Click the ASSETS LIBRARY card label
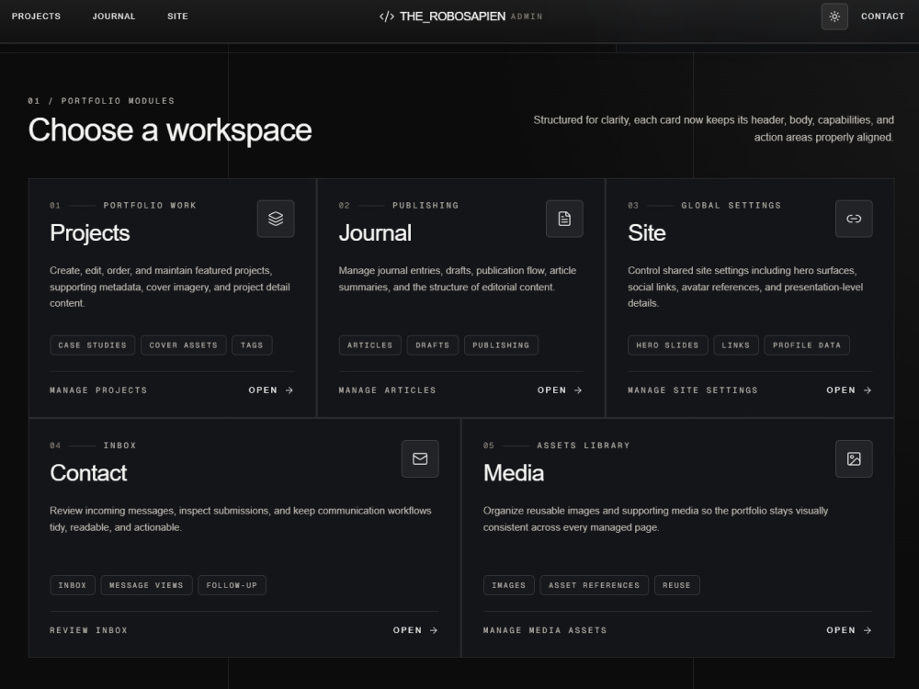 [x=584, y=446]
